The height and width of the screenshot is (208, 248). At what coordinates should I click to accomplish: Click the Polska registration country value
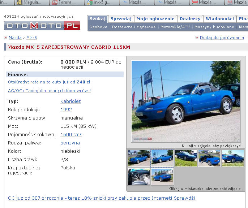(68, 168)
